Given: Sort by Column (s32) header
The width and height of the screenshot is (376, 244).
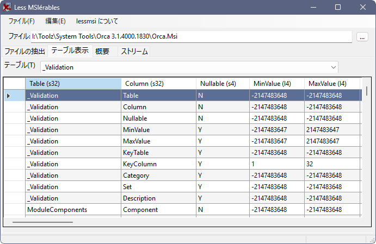Looking at the screenshot, I should pos(159,84).
